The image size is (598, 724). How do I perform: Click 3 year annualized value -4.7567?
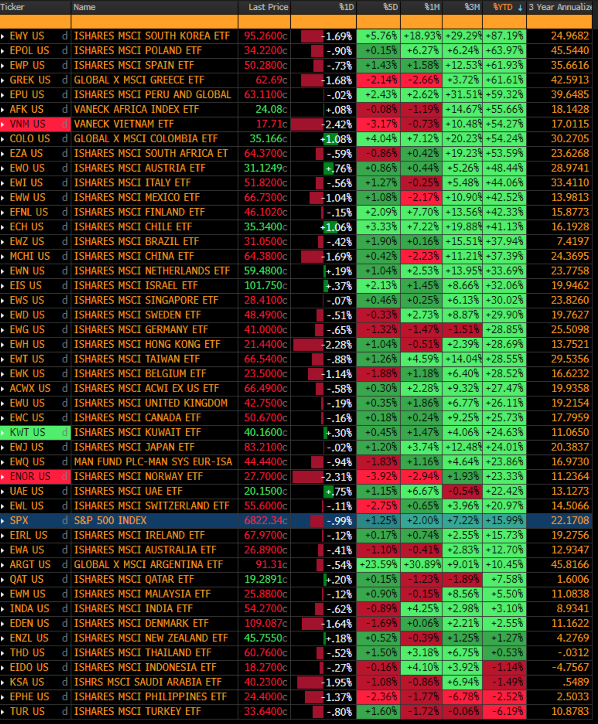point(570,667)
